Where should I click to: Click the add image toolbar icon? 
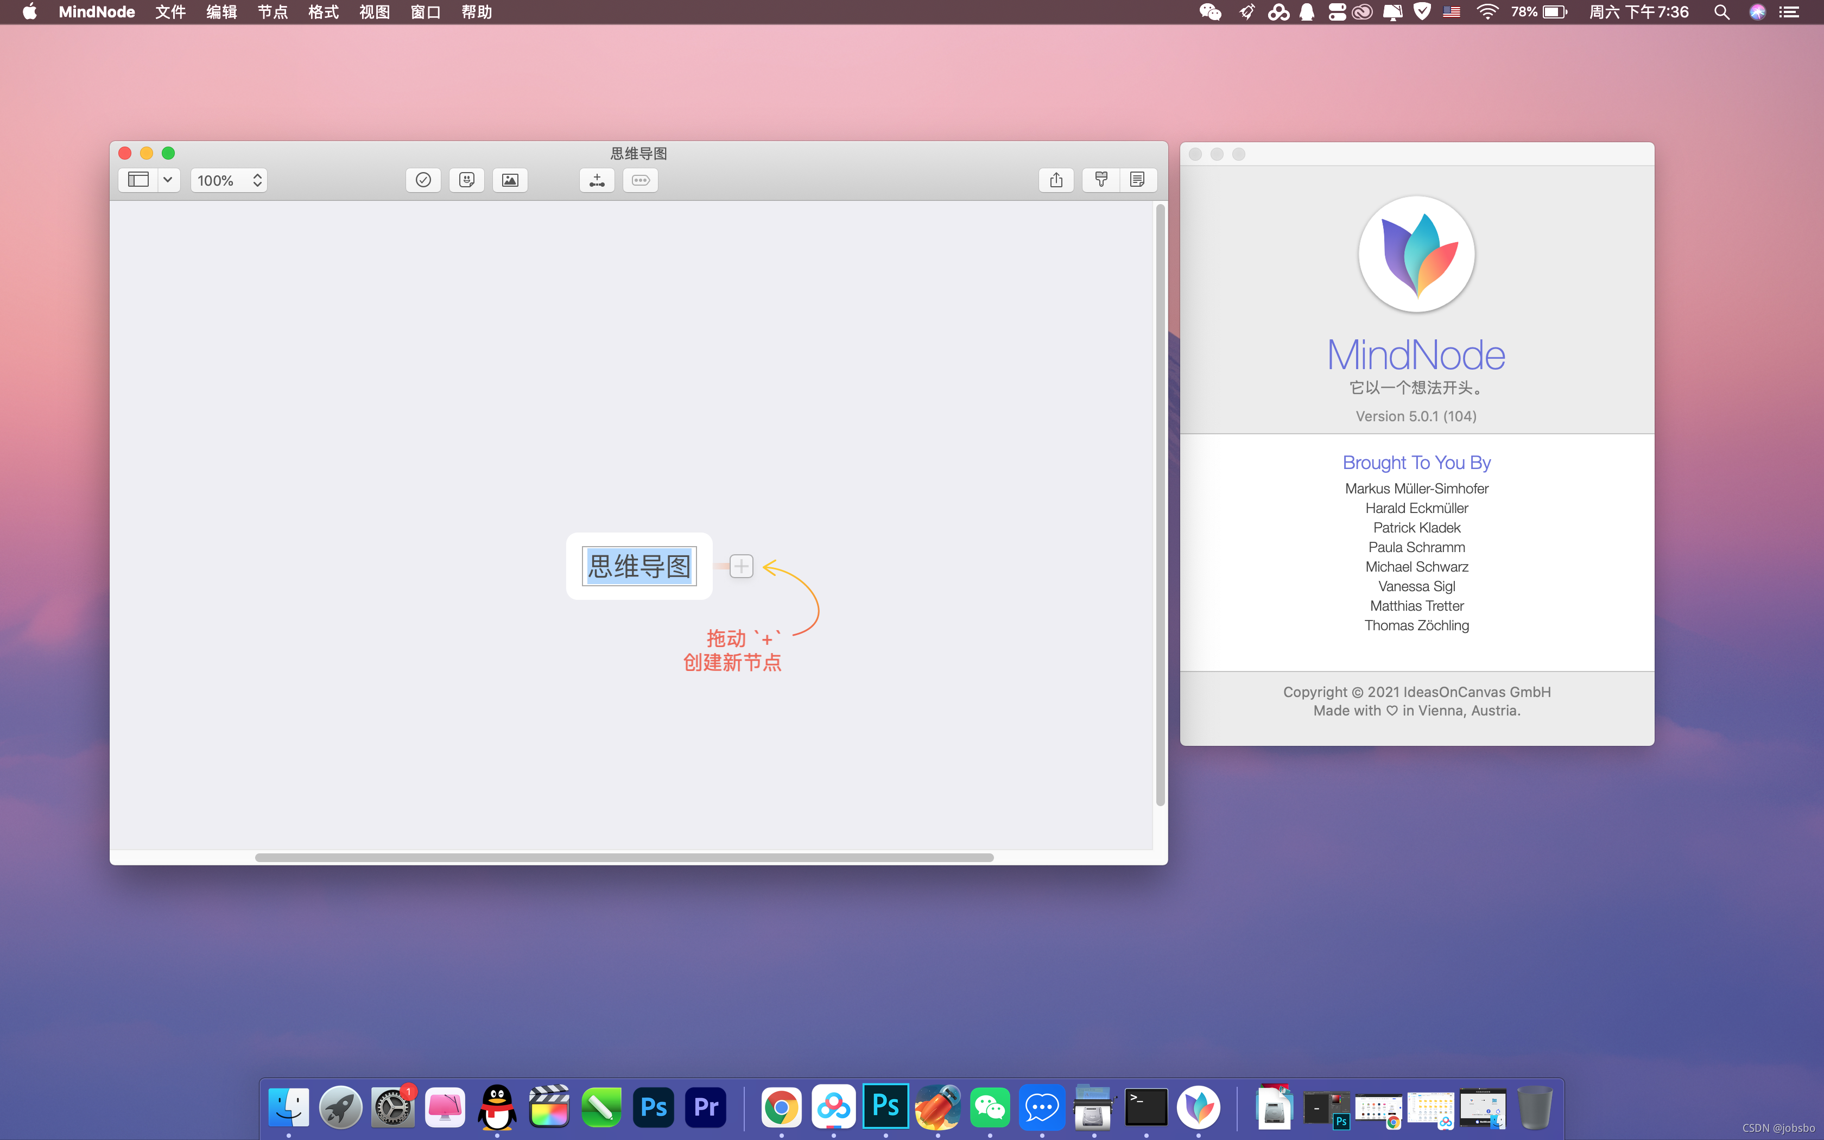click(510, 180)
